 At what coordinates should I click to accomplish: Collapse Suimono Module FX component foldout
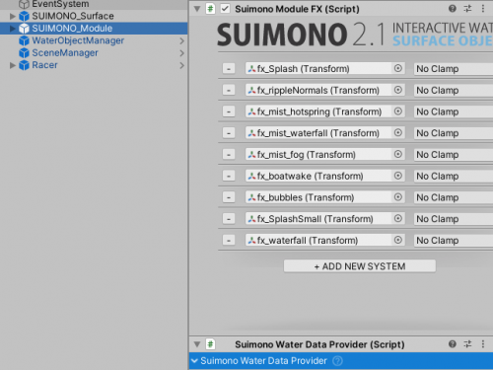[197, 9]
